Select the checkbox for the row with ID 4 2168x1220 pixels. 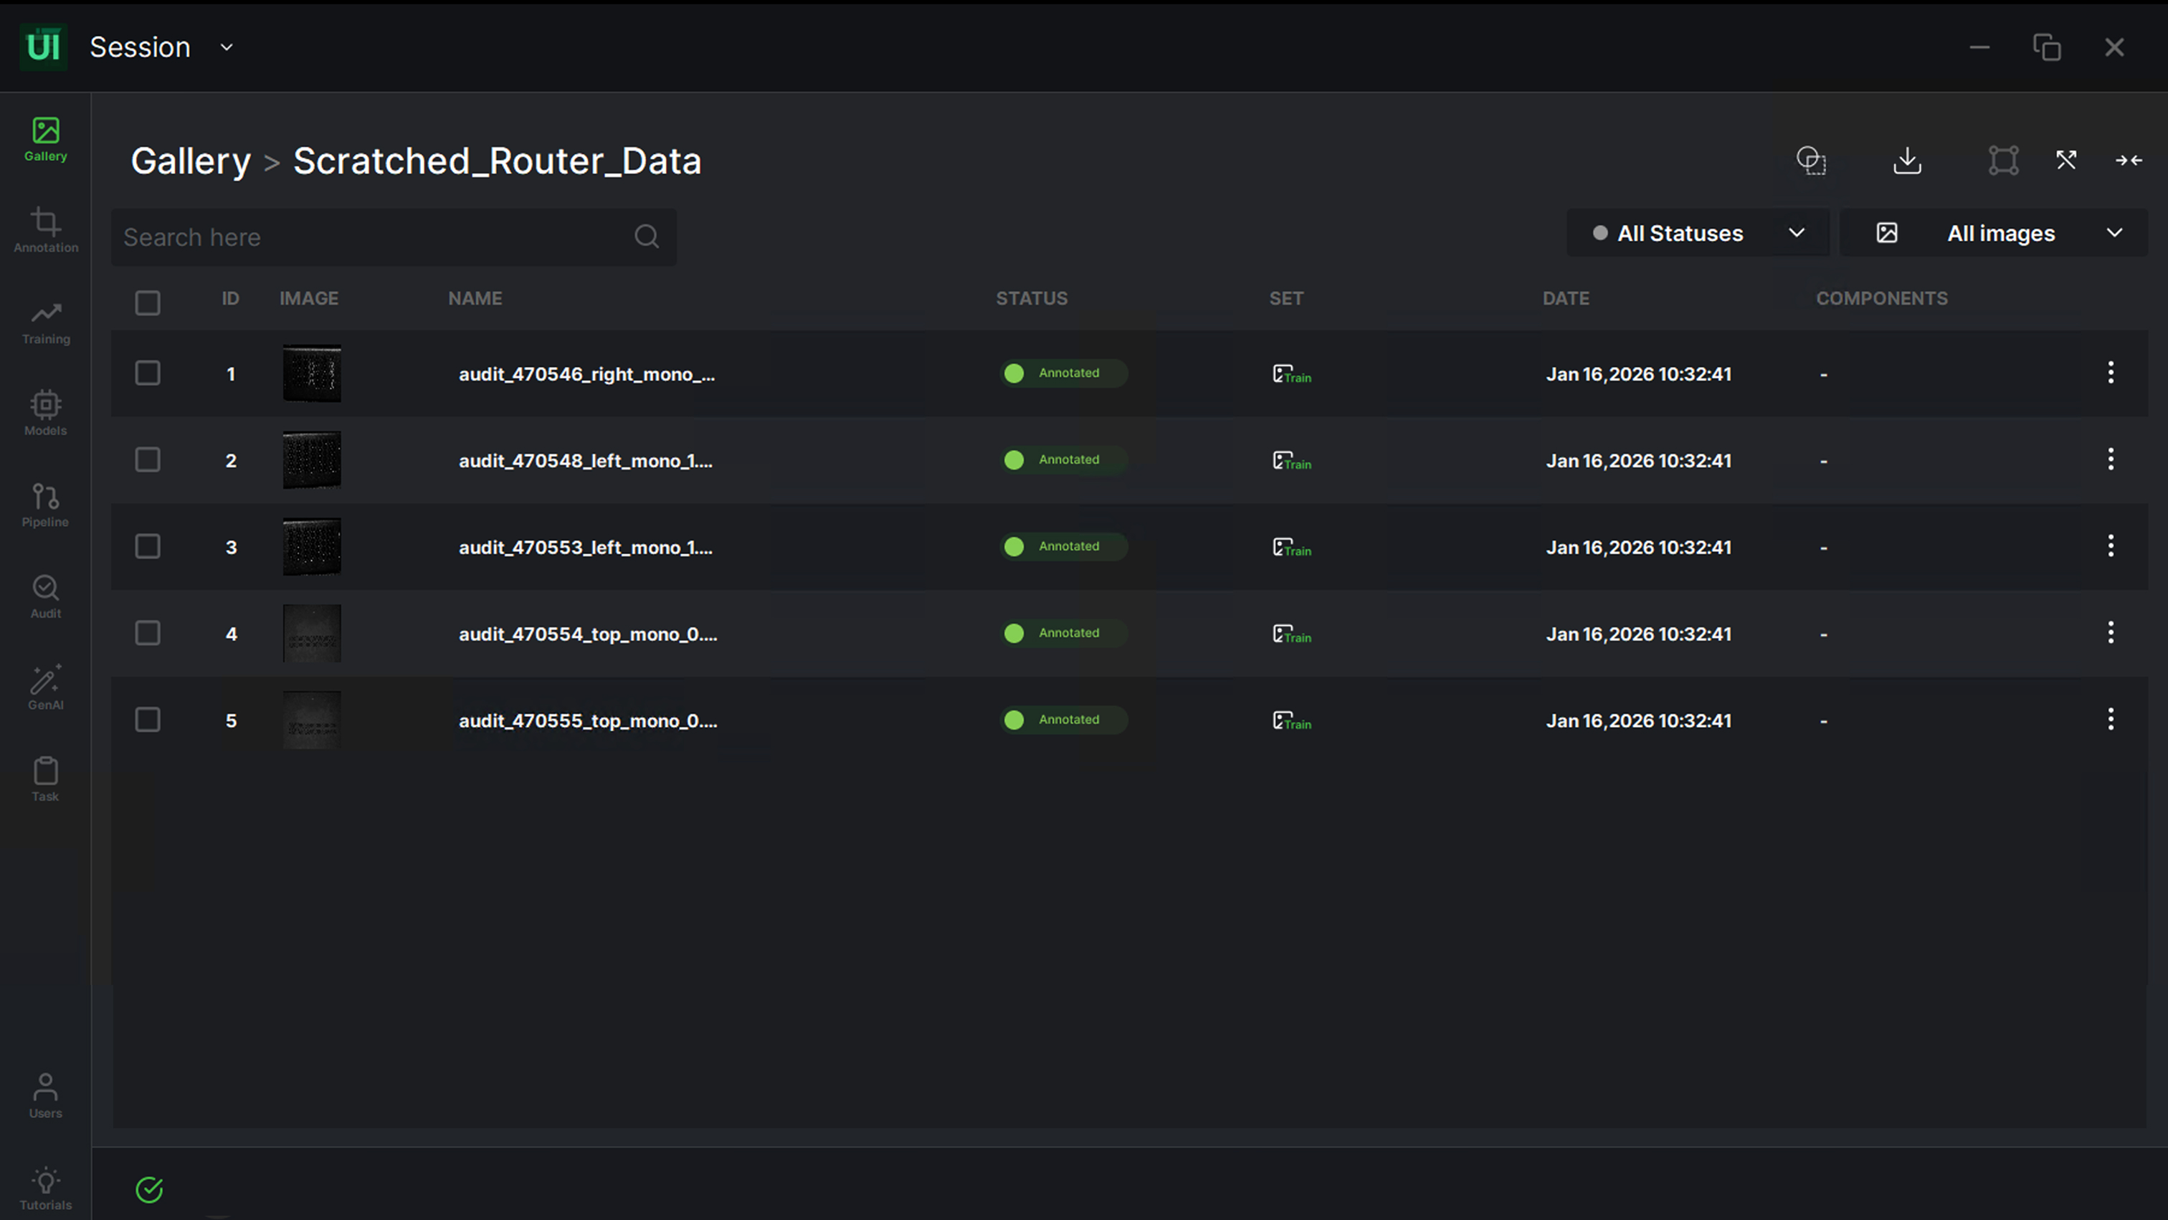coord(148,634)
